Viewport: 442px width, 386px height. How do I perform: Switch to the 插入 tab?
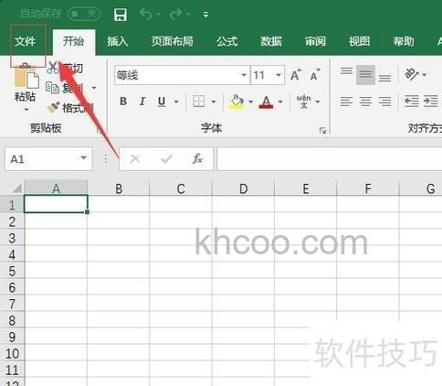[x=117, y=41]
